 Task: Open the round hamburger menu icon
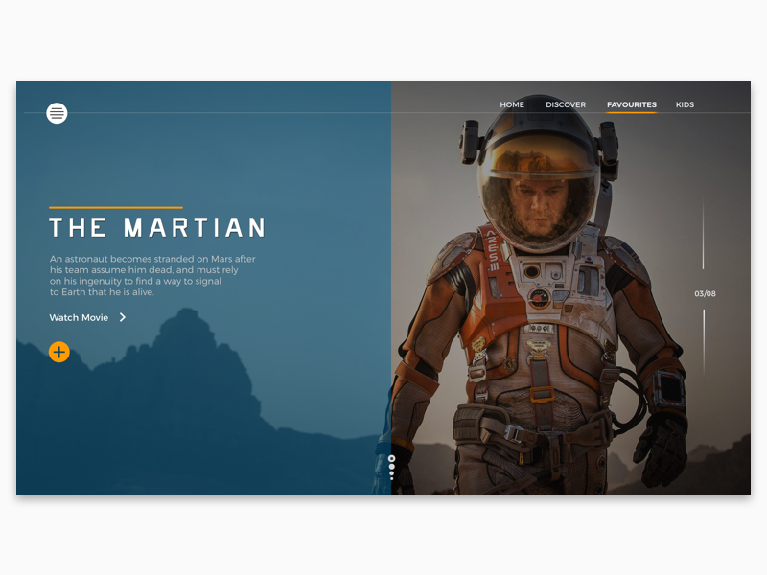57,113
